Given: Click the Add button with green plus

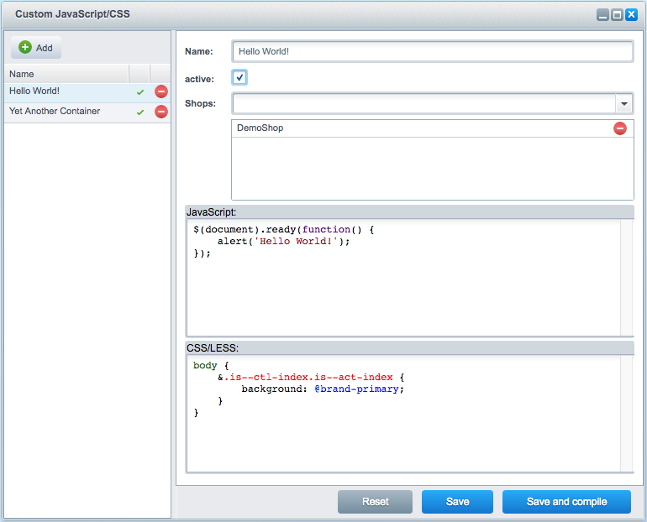Looking at the screenshot, I should pos(36,47).
